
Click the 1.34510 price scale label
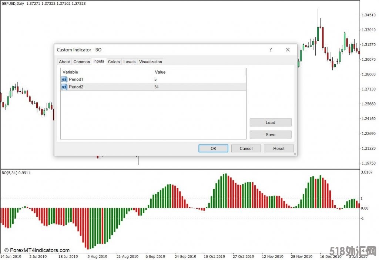point(369,15)
